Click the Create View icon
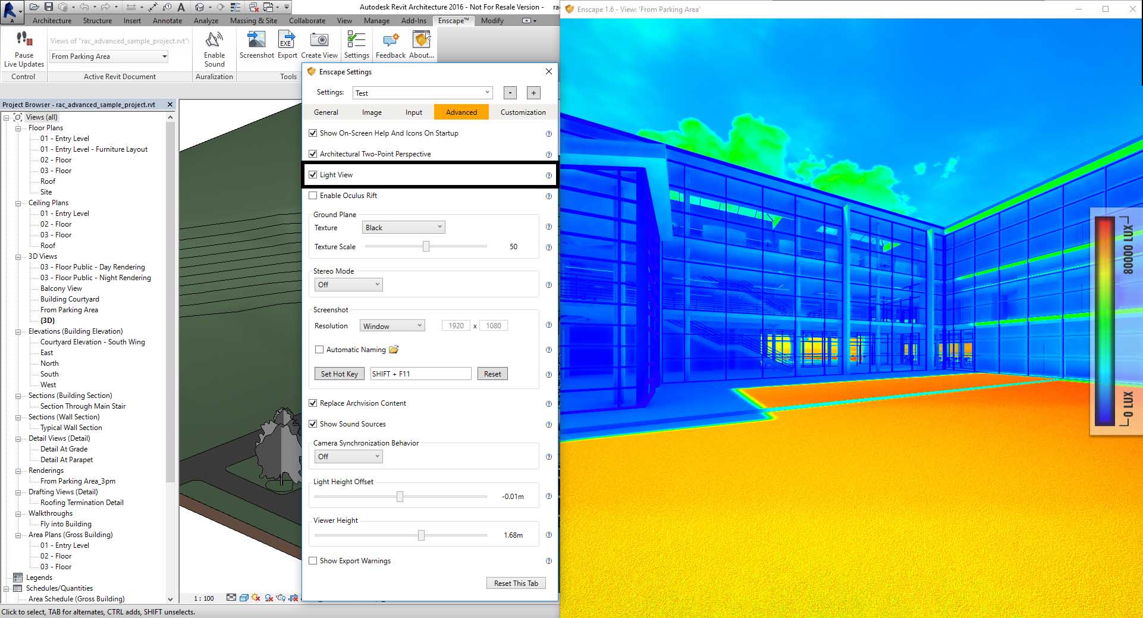The image size is (1143, 618). click(x=320, y=40)
